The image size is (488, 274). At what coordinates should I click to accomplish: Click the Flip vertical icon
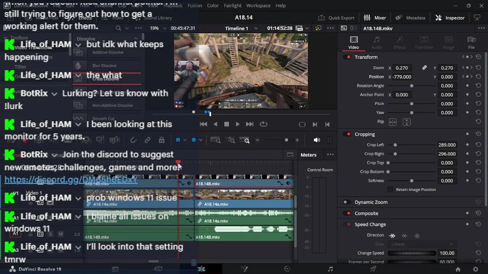pos(406,122)
